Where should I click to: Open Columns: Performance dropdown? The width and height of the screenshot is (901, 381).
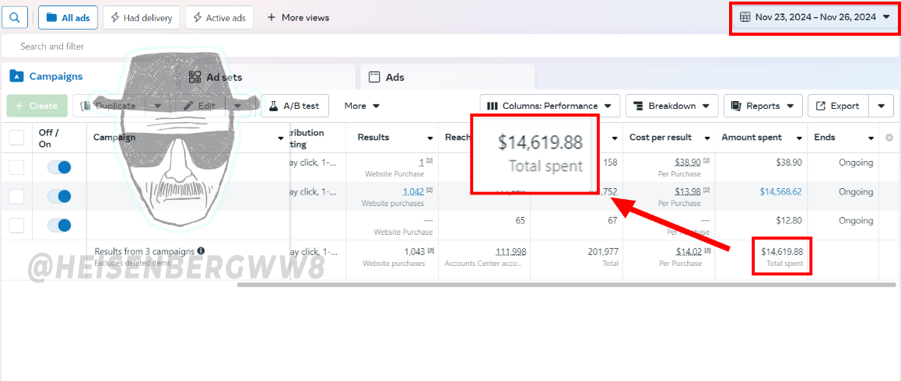[x=550, y=106]
